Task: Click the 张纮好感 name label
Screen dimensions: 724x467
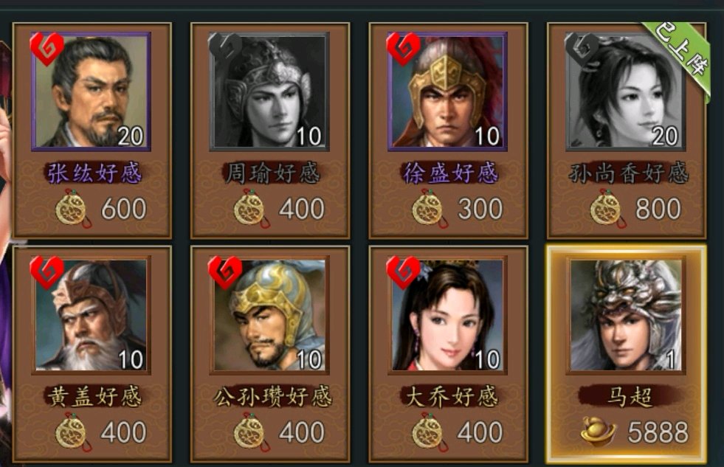Action: click(93, 173)
